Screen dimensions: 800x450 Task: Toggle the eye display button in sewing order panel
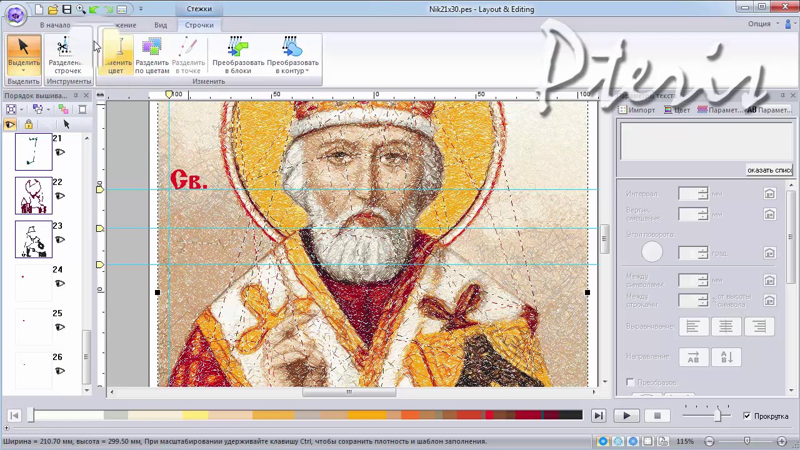tap(10, 124)
